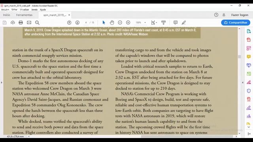This screenshot has width=253, height=142.
Task: Open the Editar menu
Action: pos(14,9)
